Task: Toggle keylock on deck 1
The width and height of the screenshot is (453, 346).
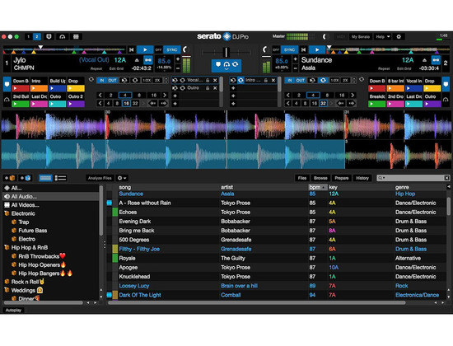Action: 148,60
